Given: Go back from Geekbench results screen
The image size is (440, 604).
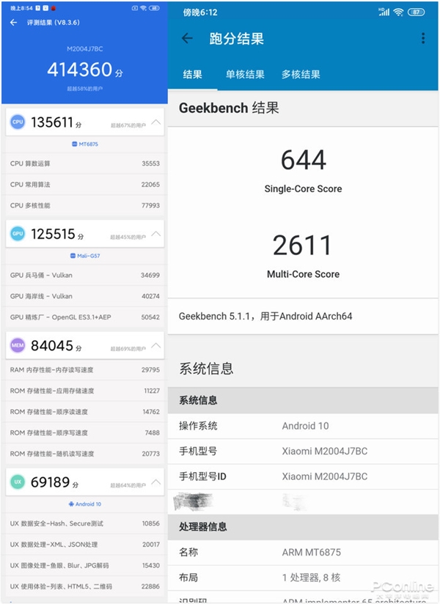Looking at the screenshot, I should click(187, 38).
